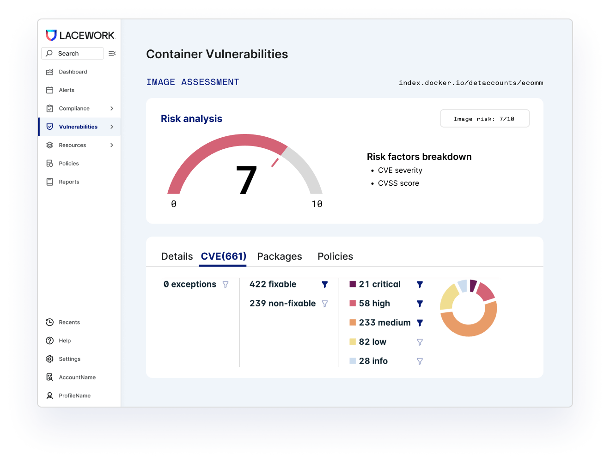
Task: Collapse the sidebar with the menu toggle icon
Action: [112, 54]
